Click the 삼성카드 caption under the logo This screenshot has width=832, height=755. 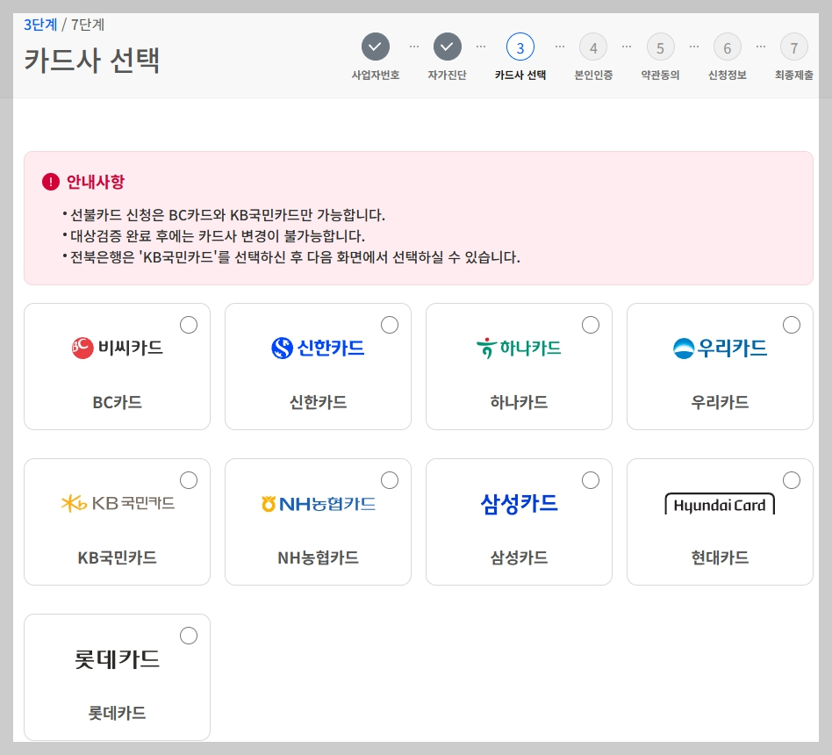(519, 557)
